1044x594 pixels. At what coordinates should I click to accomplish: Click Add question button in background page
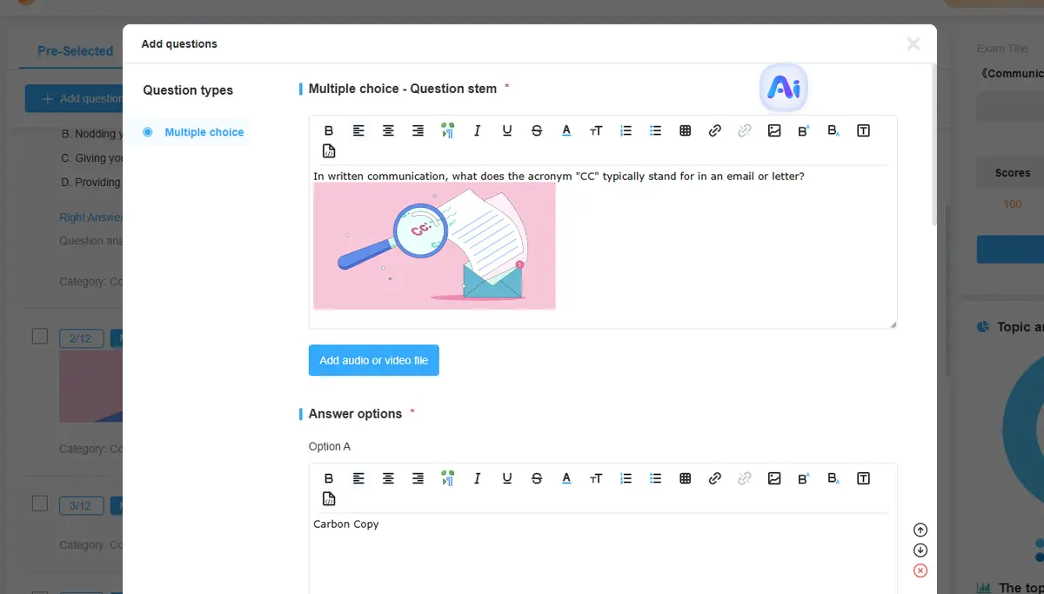click(x=75, y=98)
